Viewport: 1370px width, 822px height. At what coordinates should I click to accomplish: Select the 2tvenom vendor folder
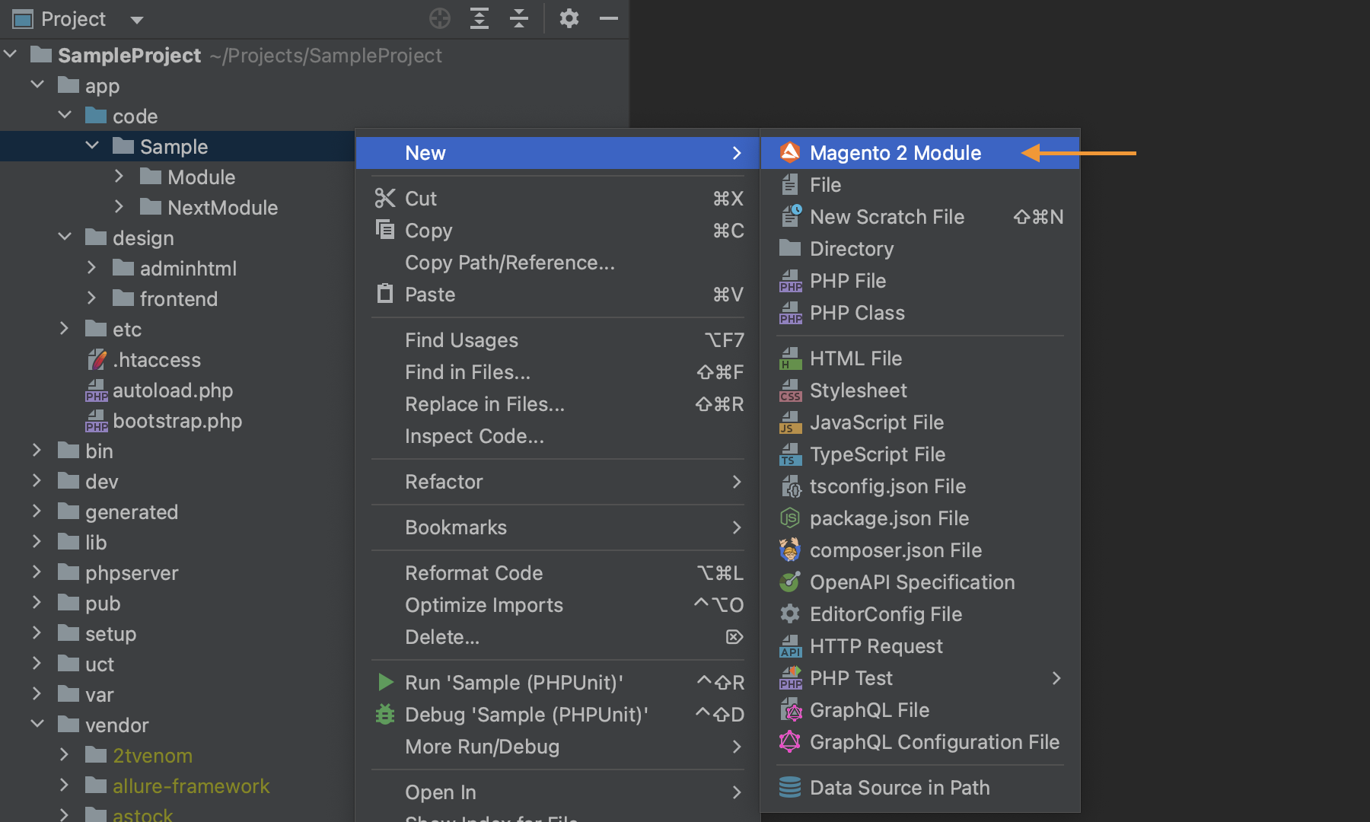click(152, 755)
